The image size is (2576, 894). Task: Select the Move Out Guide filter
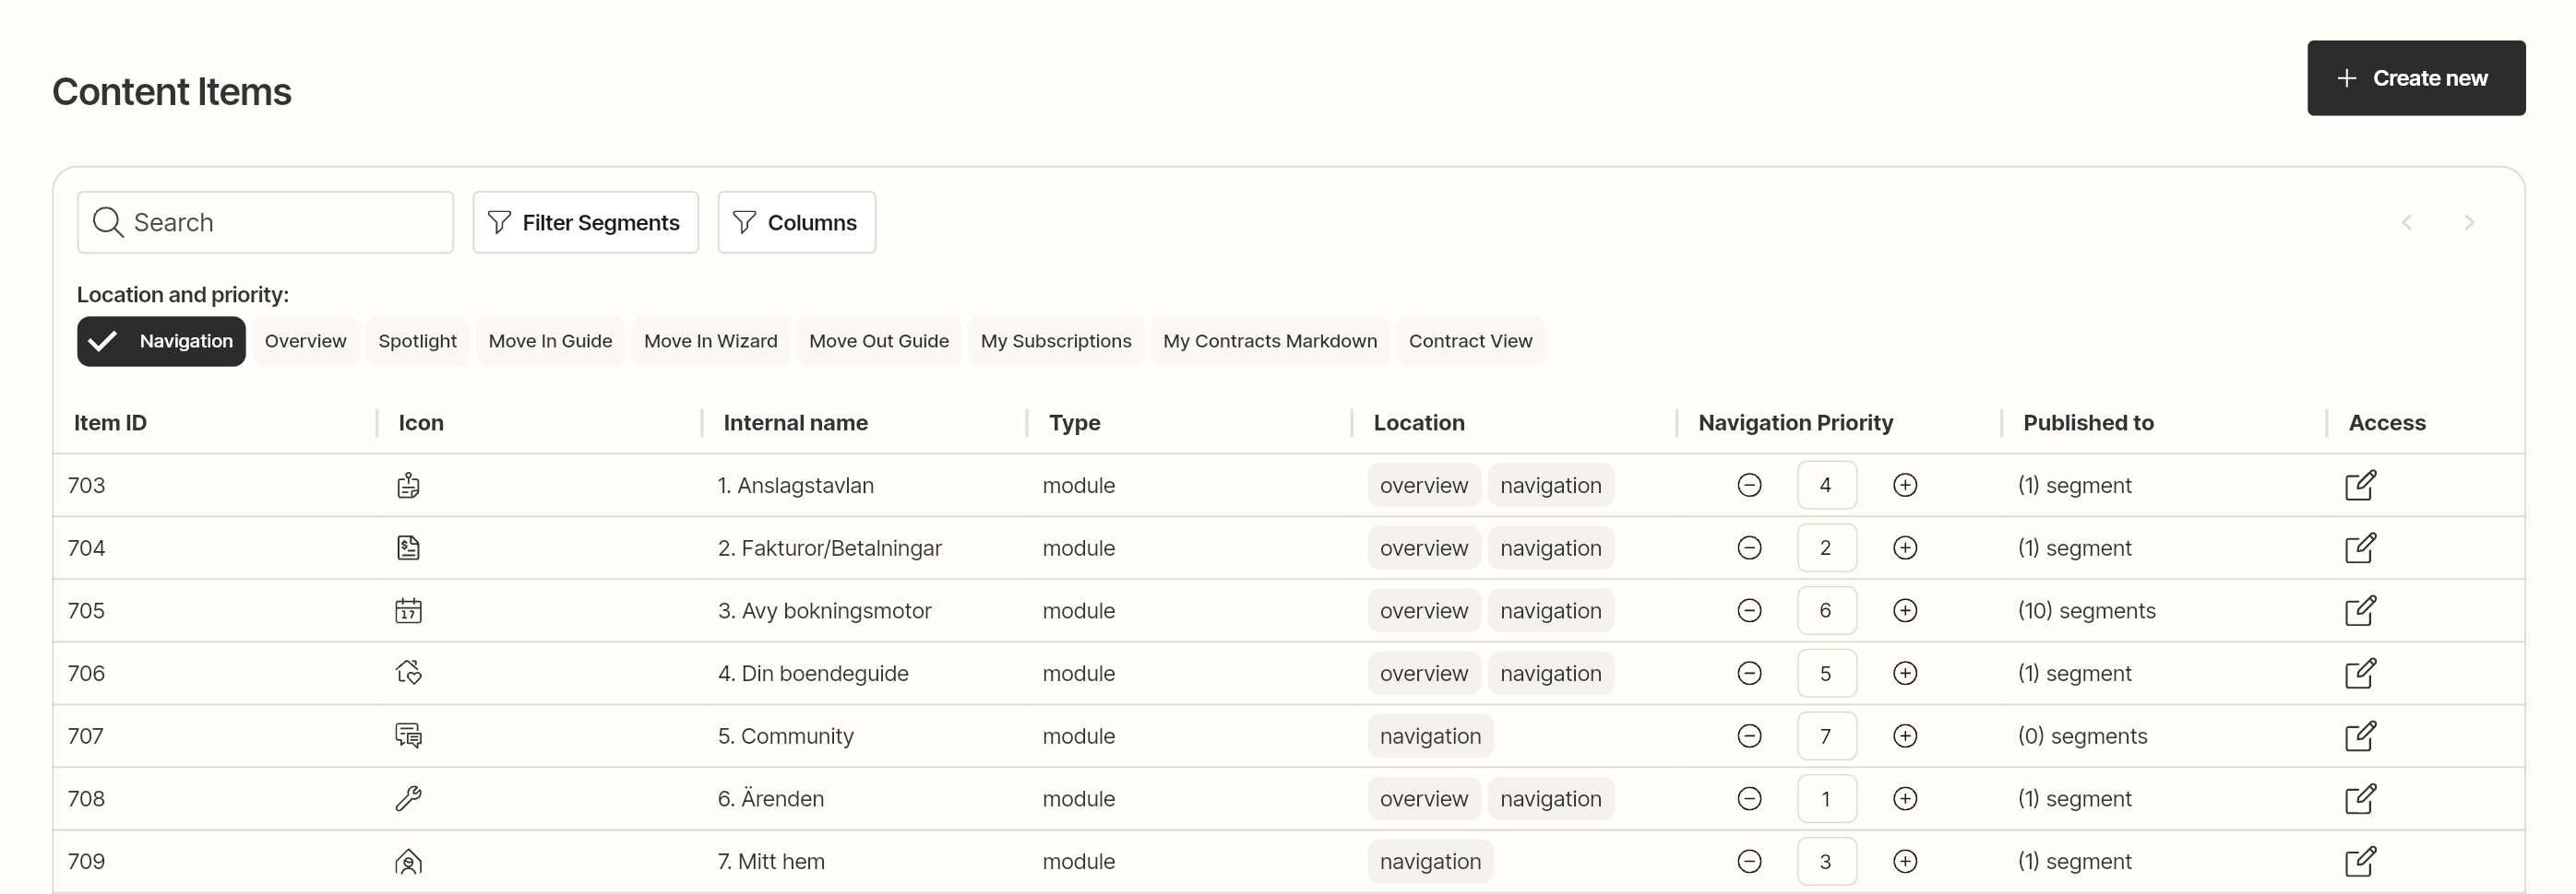click(x=879, y=342)
